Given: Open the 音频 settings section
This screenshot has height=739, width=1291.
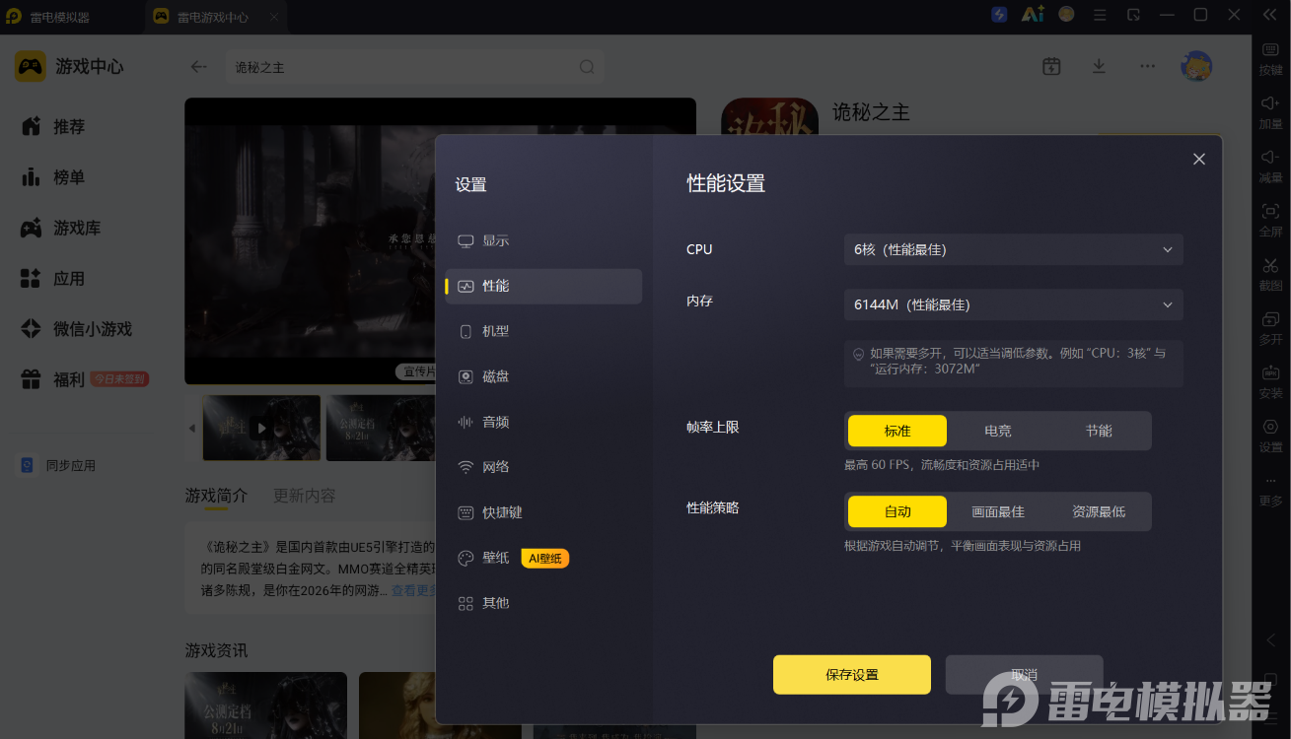Looking at the screenshot, I should [x=543, y=422].
